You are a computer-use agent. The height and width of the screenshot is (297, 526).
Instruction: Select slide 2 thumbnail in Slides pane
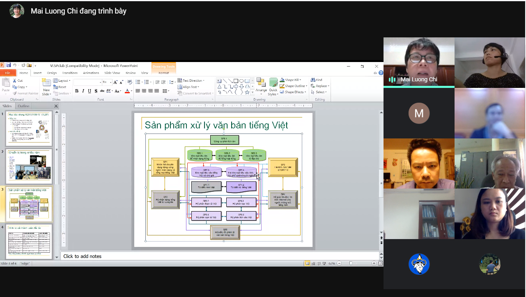(29, 166)
